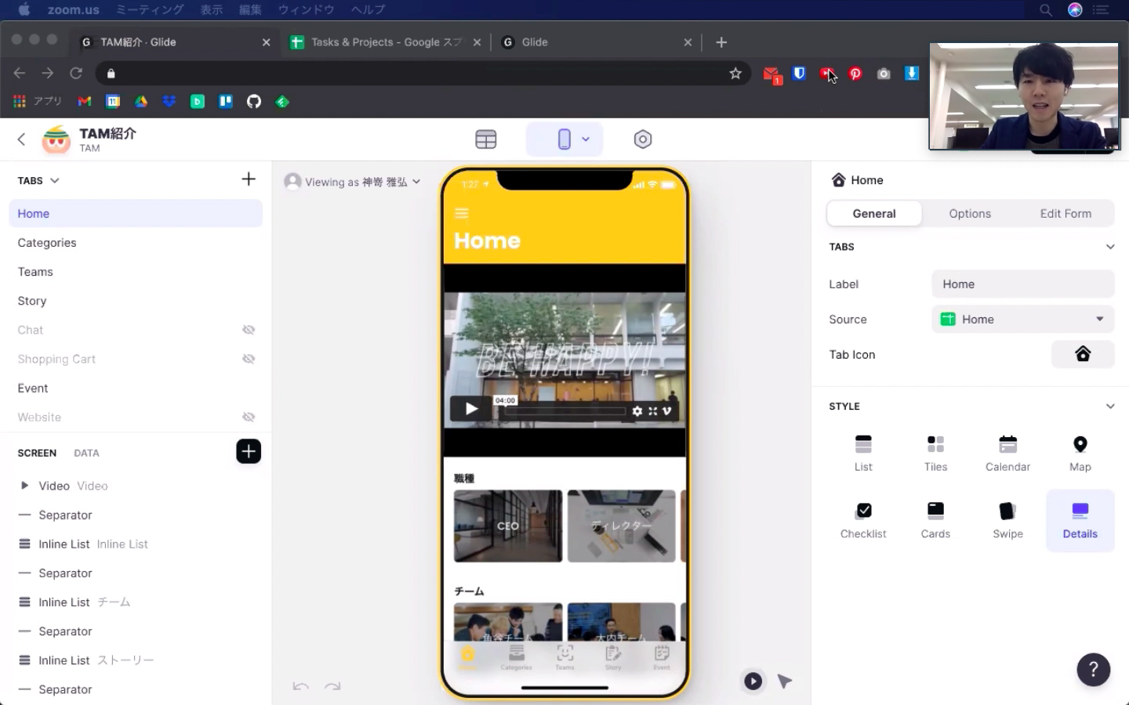Select the Home tab in list
1129x705 pixels.
point(136,213)
